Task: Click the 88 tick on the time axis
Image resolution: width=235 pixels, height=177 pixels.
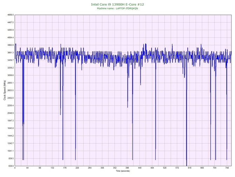Action: pyautogui.click(x=40, y=168)
